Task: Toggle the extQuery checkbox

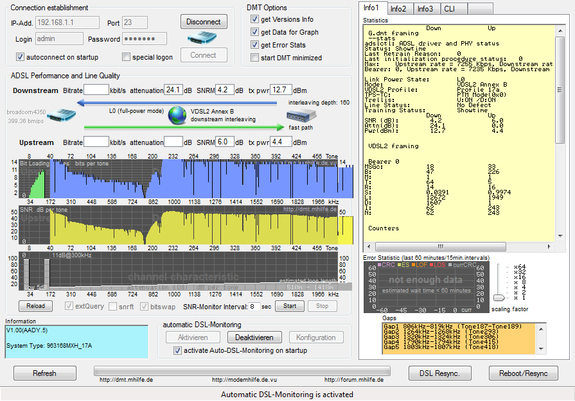Action: coord(69,306)
